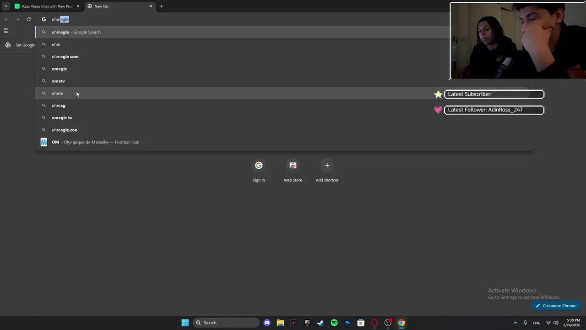Click the address bar containing uhmegle
The width and height of the screenshot is (586, 330).
tap(243, 19)
